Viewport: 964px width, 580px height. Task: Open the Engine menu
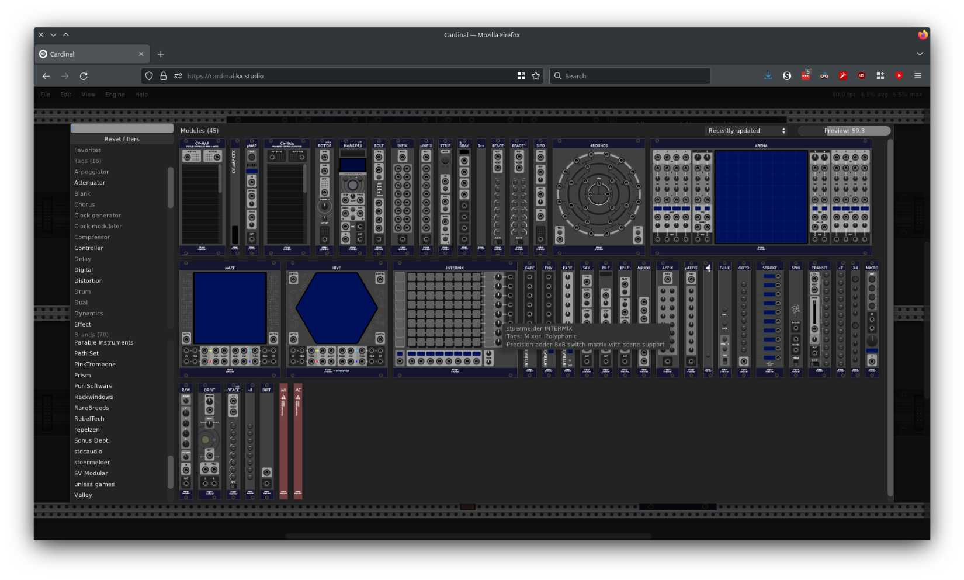click(x=115, y=95)
